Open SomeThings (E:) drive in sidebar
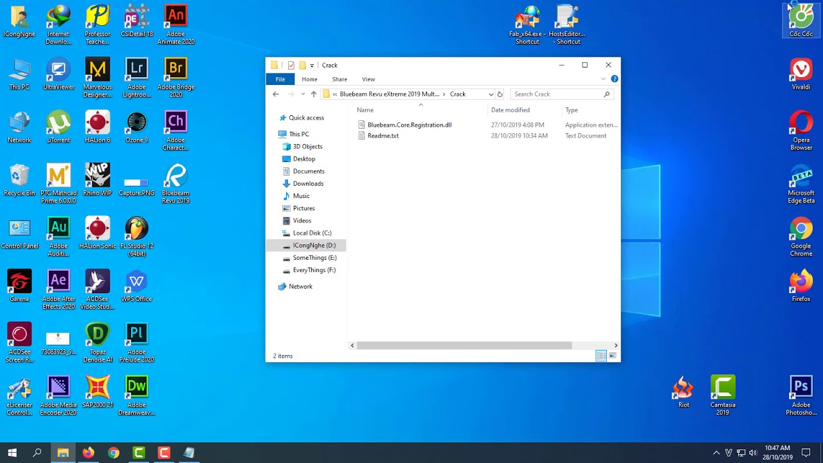 pos(314,257)
